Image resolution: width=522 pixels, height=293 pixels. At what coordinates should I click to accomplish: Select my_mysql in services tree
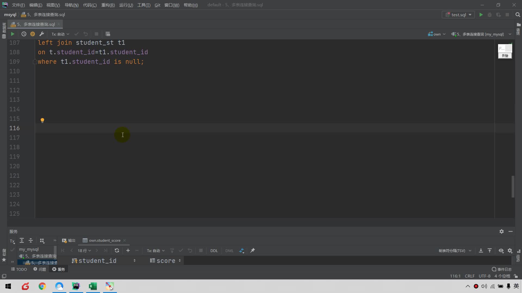click(29, 249)
